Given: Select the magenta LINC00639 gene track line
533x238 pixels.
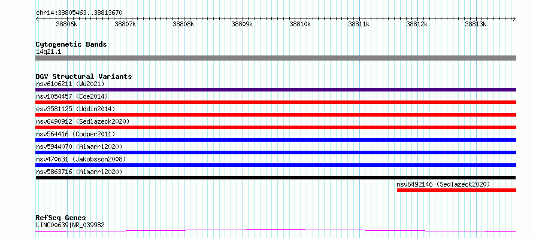Looking at the screenshot, I should click(275, 231).
